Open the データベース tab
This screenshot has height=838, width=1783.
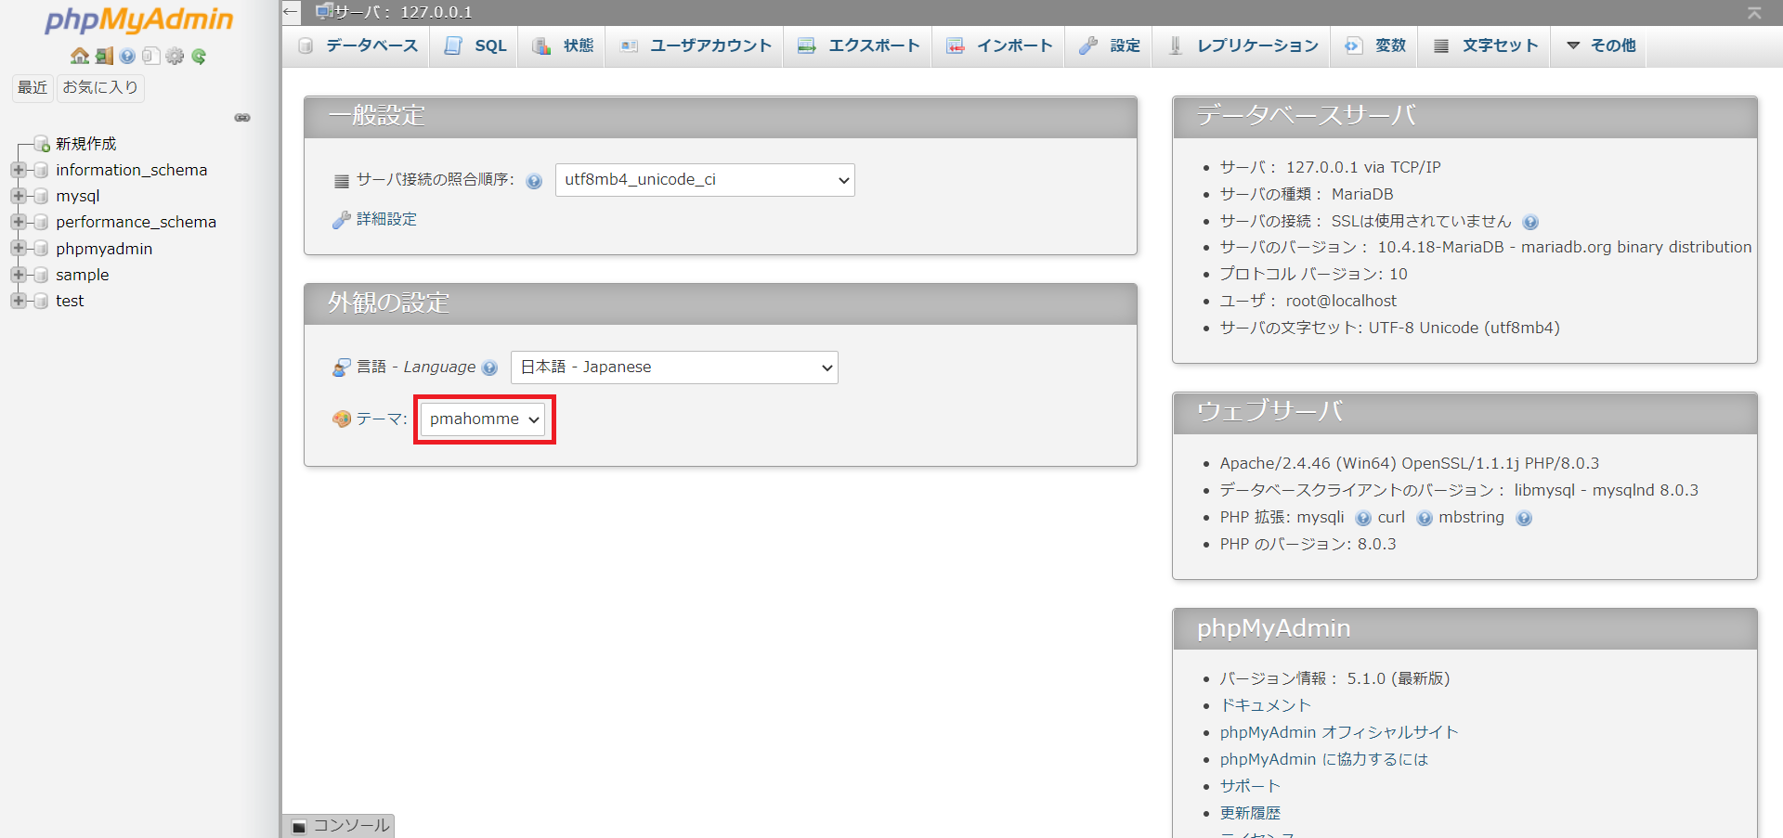pyautogui.click(x=357, y=45)
